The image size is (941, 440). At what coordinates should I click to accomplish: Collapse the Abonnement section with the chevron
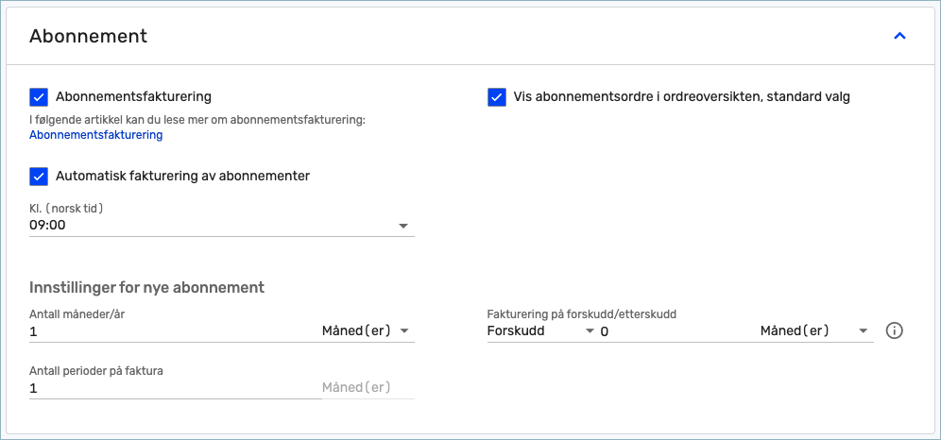tap(899, 36)
